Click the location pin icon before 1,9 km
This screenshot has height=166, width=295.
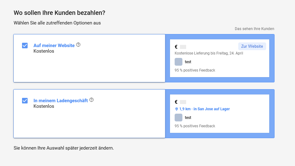pyautogui.click(x=177, y=109)
